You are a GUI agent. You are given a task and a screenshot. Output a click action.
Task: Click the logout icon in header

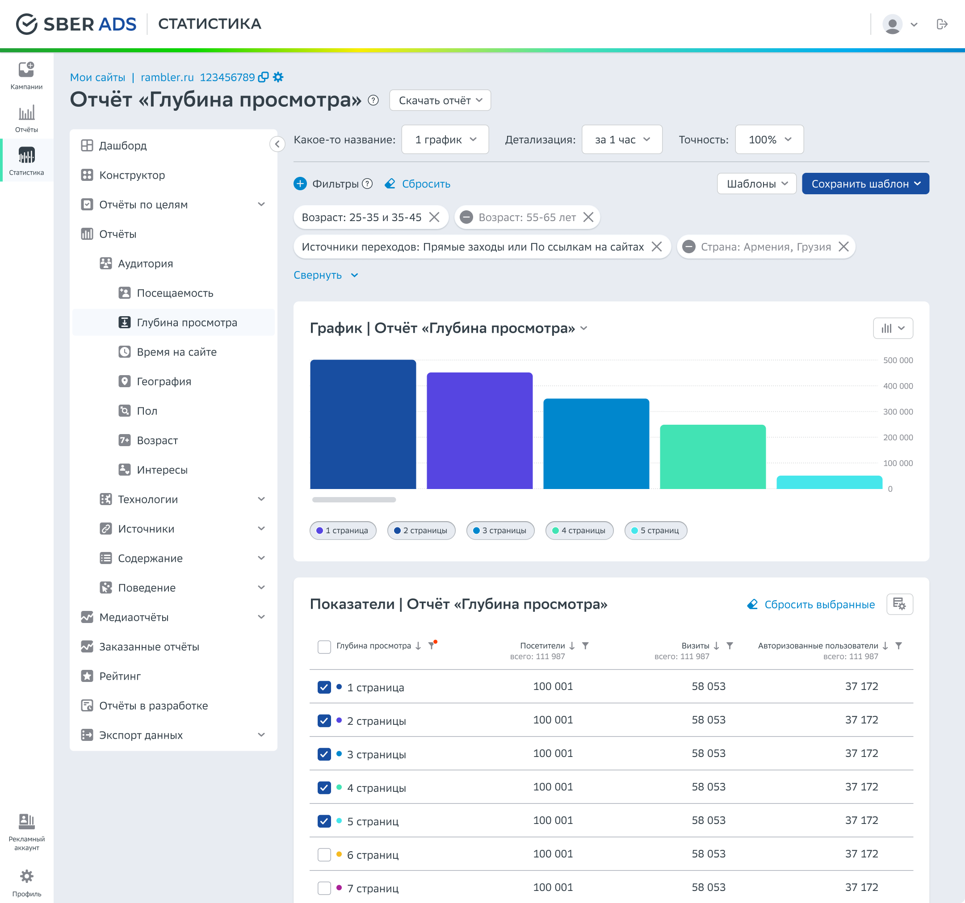coord(942,24)
